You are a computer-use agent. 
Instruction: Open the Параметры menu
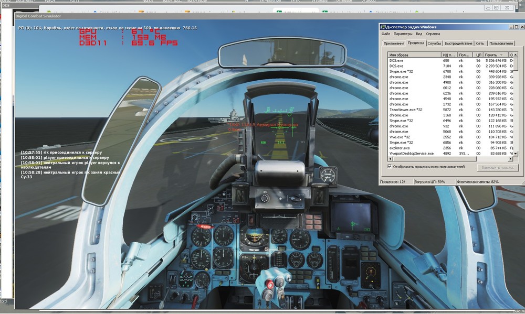click(x=403, y=34)
